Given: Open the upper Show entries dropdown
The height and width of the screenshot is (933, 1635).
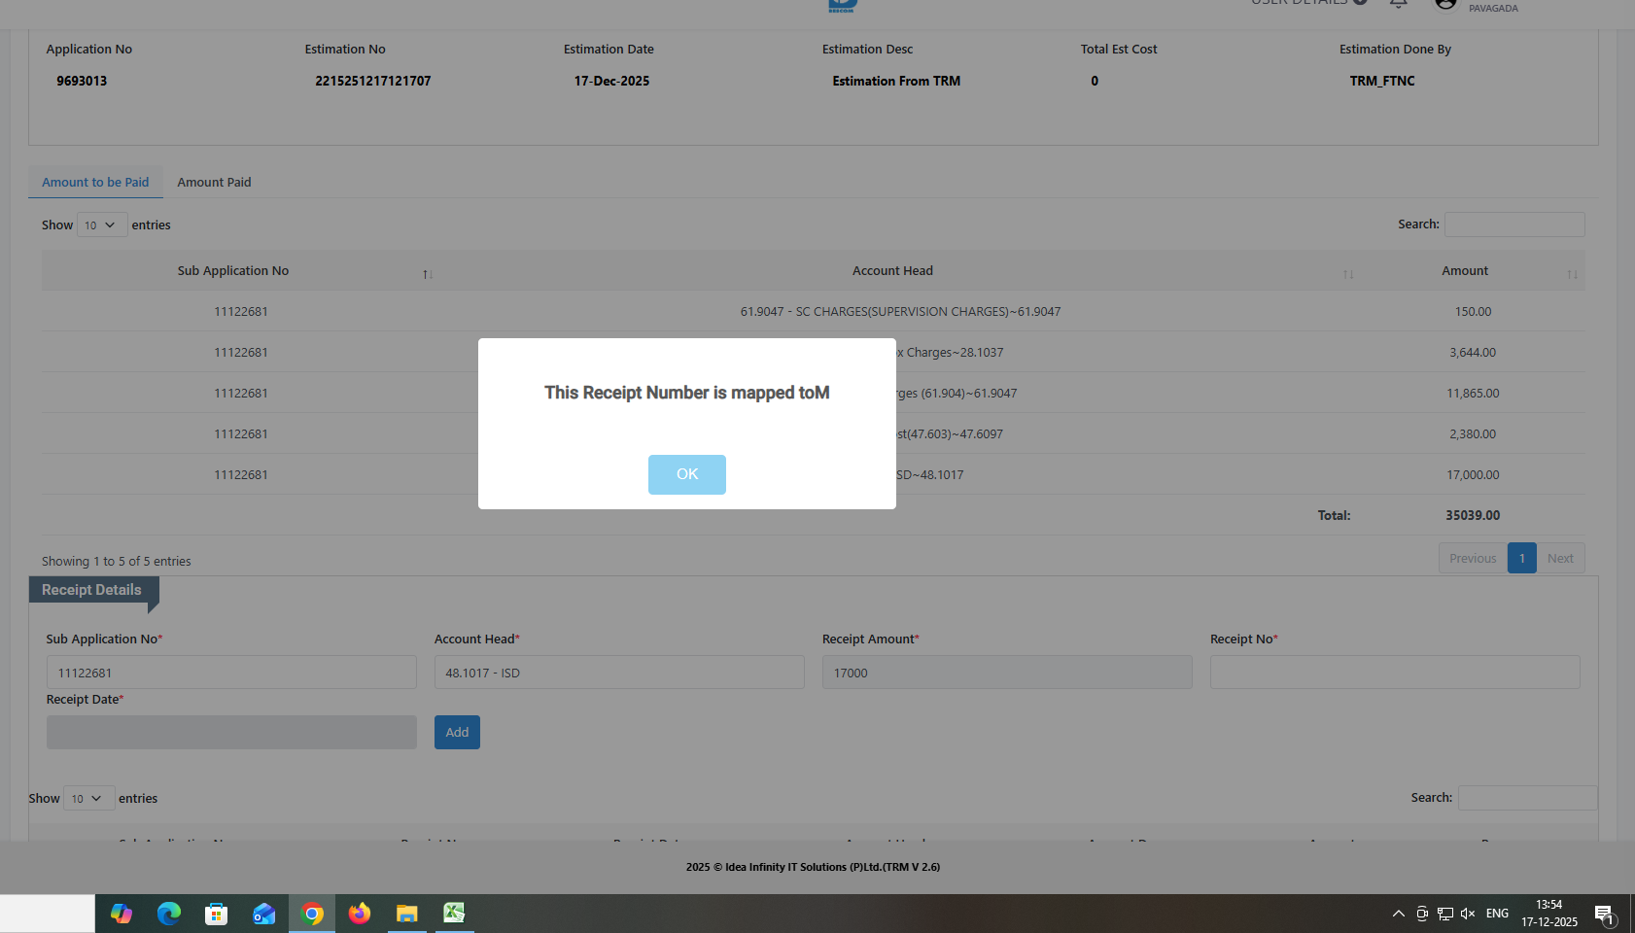Looking at the screenshot, I should (x=102, y=225).
